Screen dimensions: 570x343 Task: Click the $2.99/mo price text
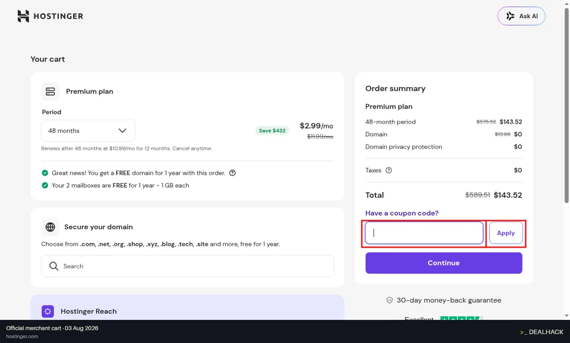[316, 126]
